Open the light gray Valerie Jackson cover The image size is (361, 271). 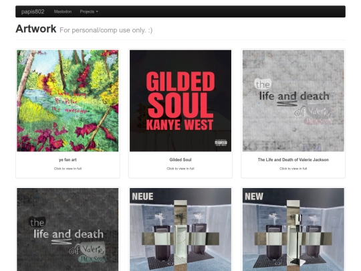pos(293,100)
